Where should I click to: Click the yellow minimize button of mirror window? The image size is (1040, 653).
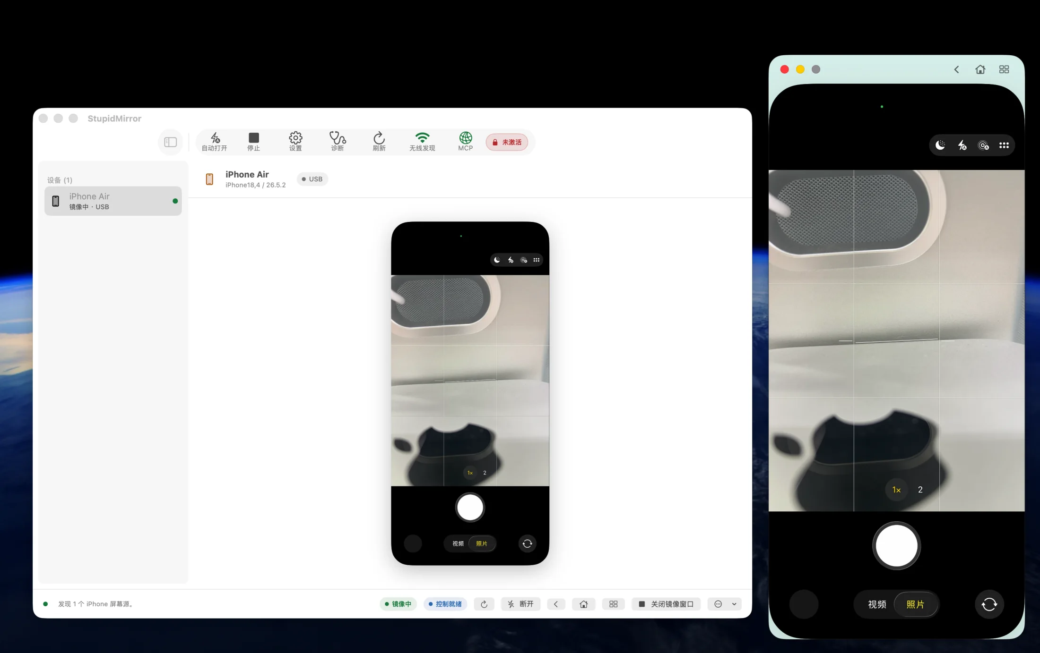pyautogui.click(x=800, y=69)
